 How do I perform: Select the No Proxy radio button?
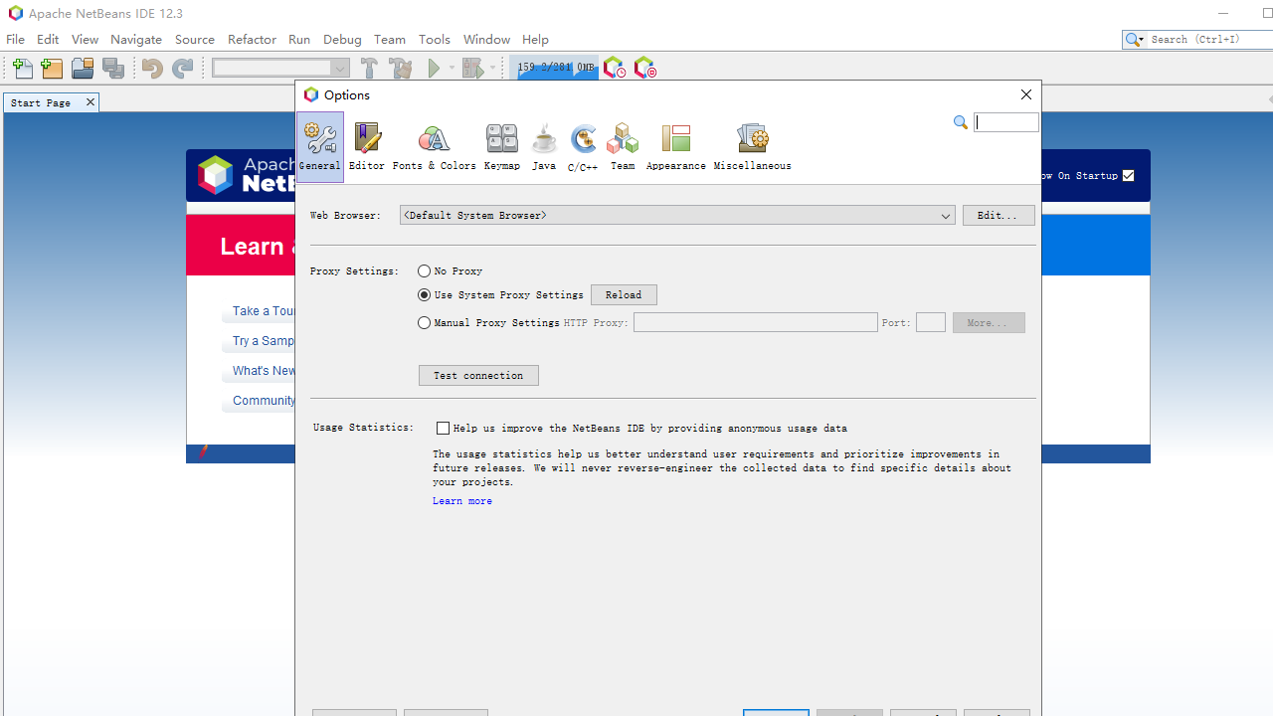tap(425, 271)
